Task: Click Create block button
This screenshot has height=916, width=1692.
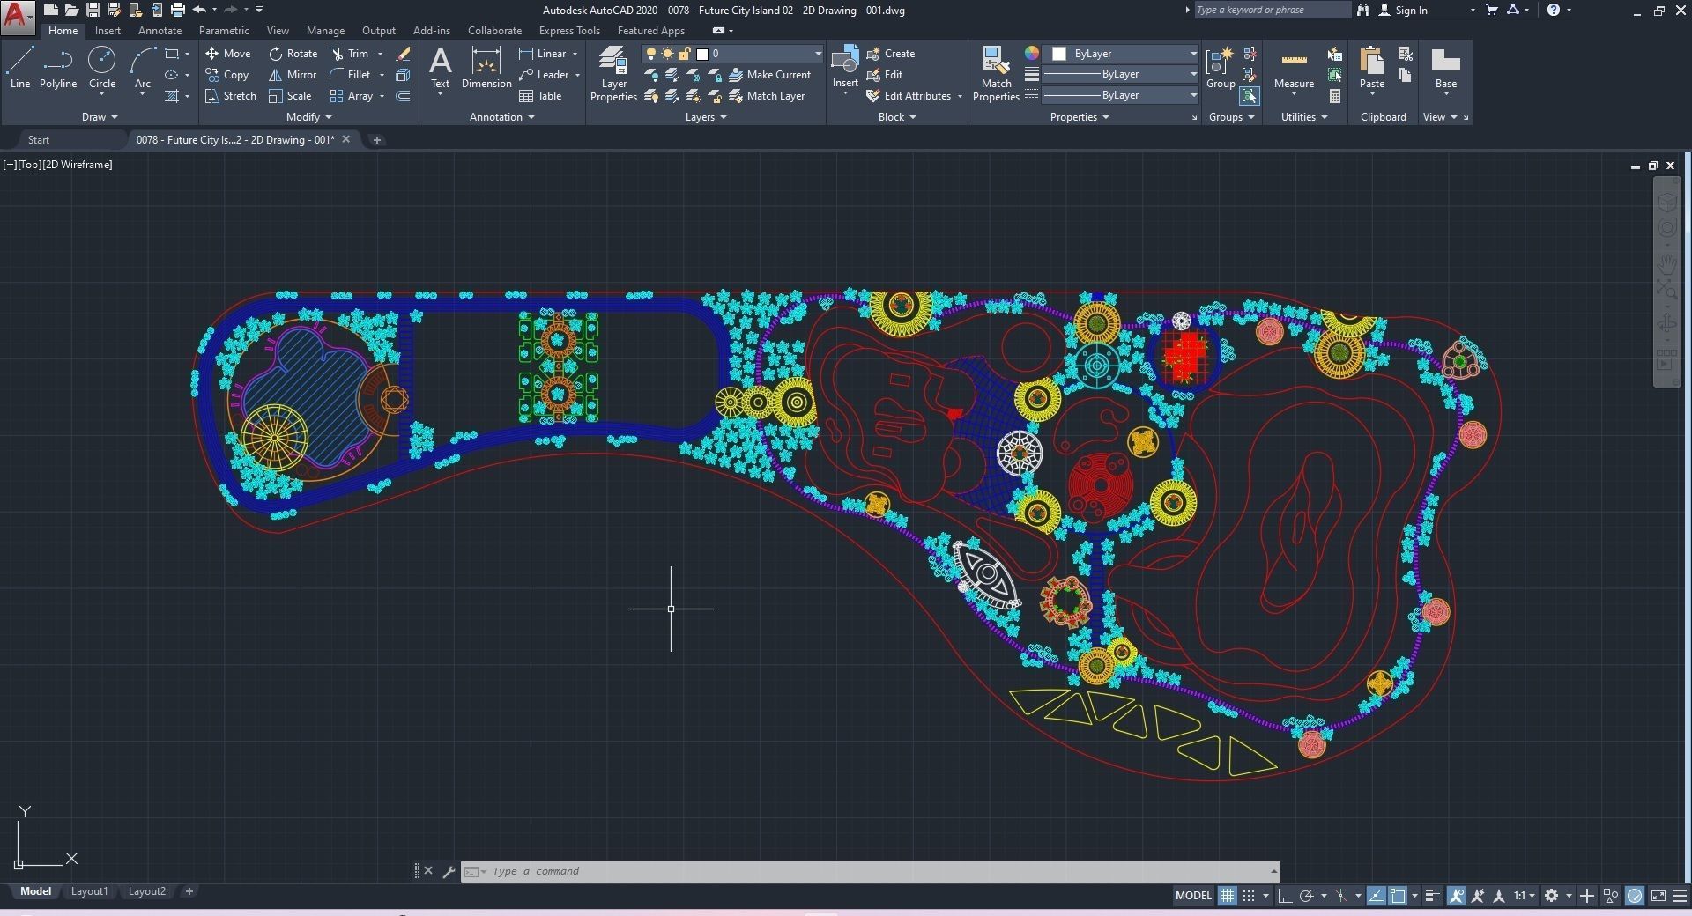Action: 891,54
